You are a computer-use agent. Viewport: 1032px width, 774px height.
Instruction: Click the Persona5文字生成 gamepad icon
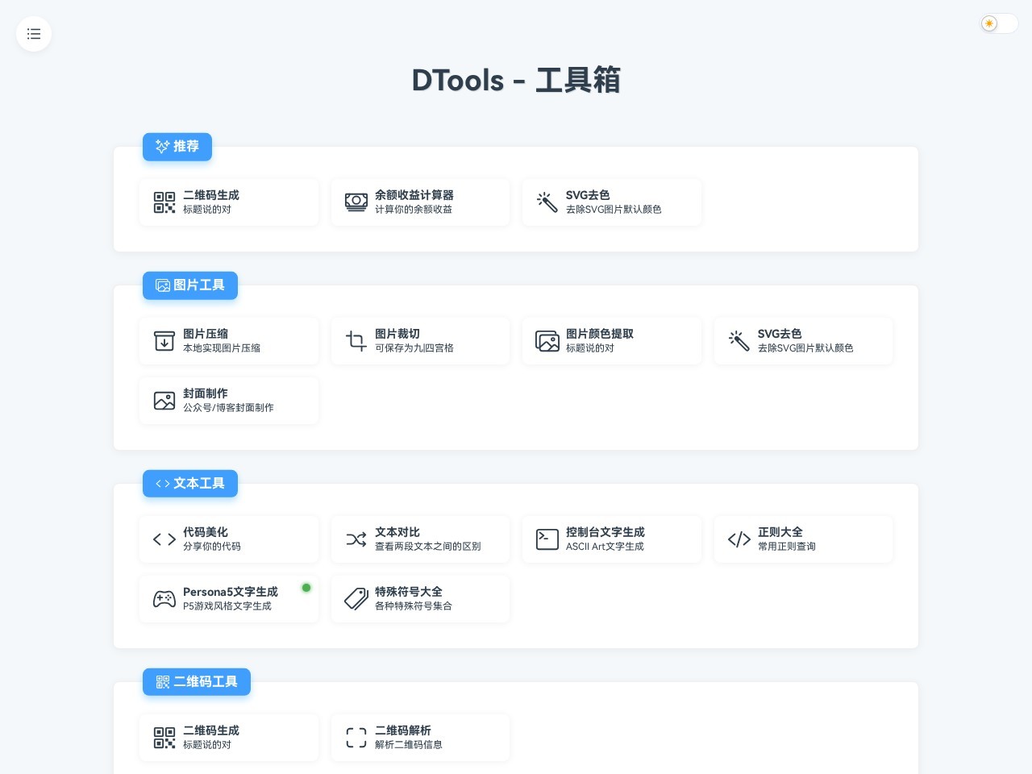164,599
